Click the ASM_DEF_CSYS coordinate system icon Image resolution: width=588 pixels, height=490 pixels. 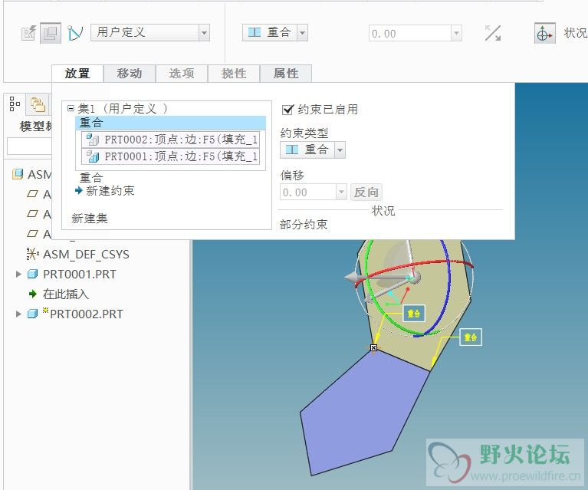click(x=33, y=254)
